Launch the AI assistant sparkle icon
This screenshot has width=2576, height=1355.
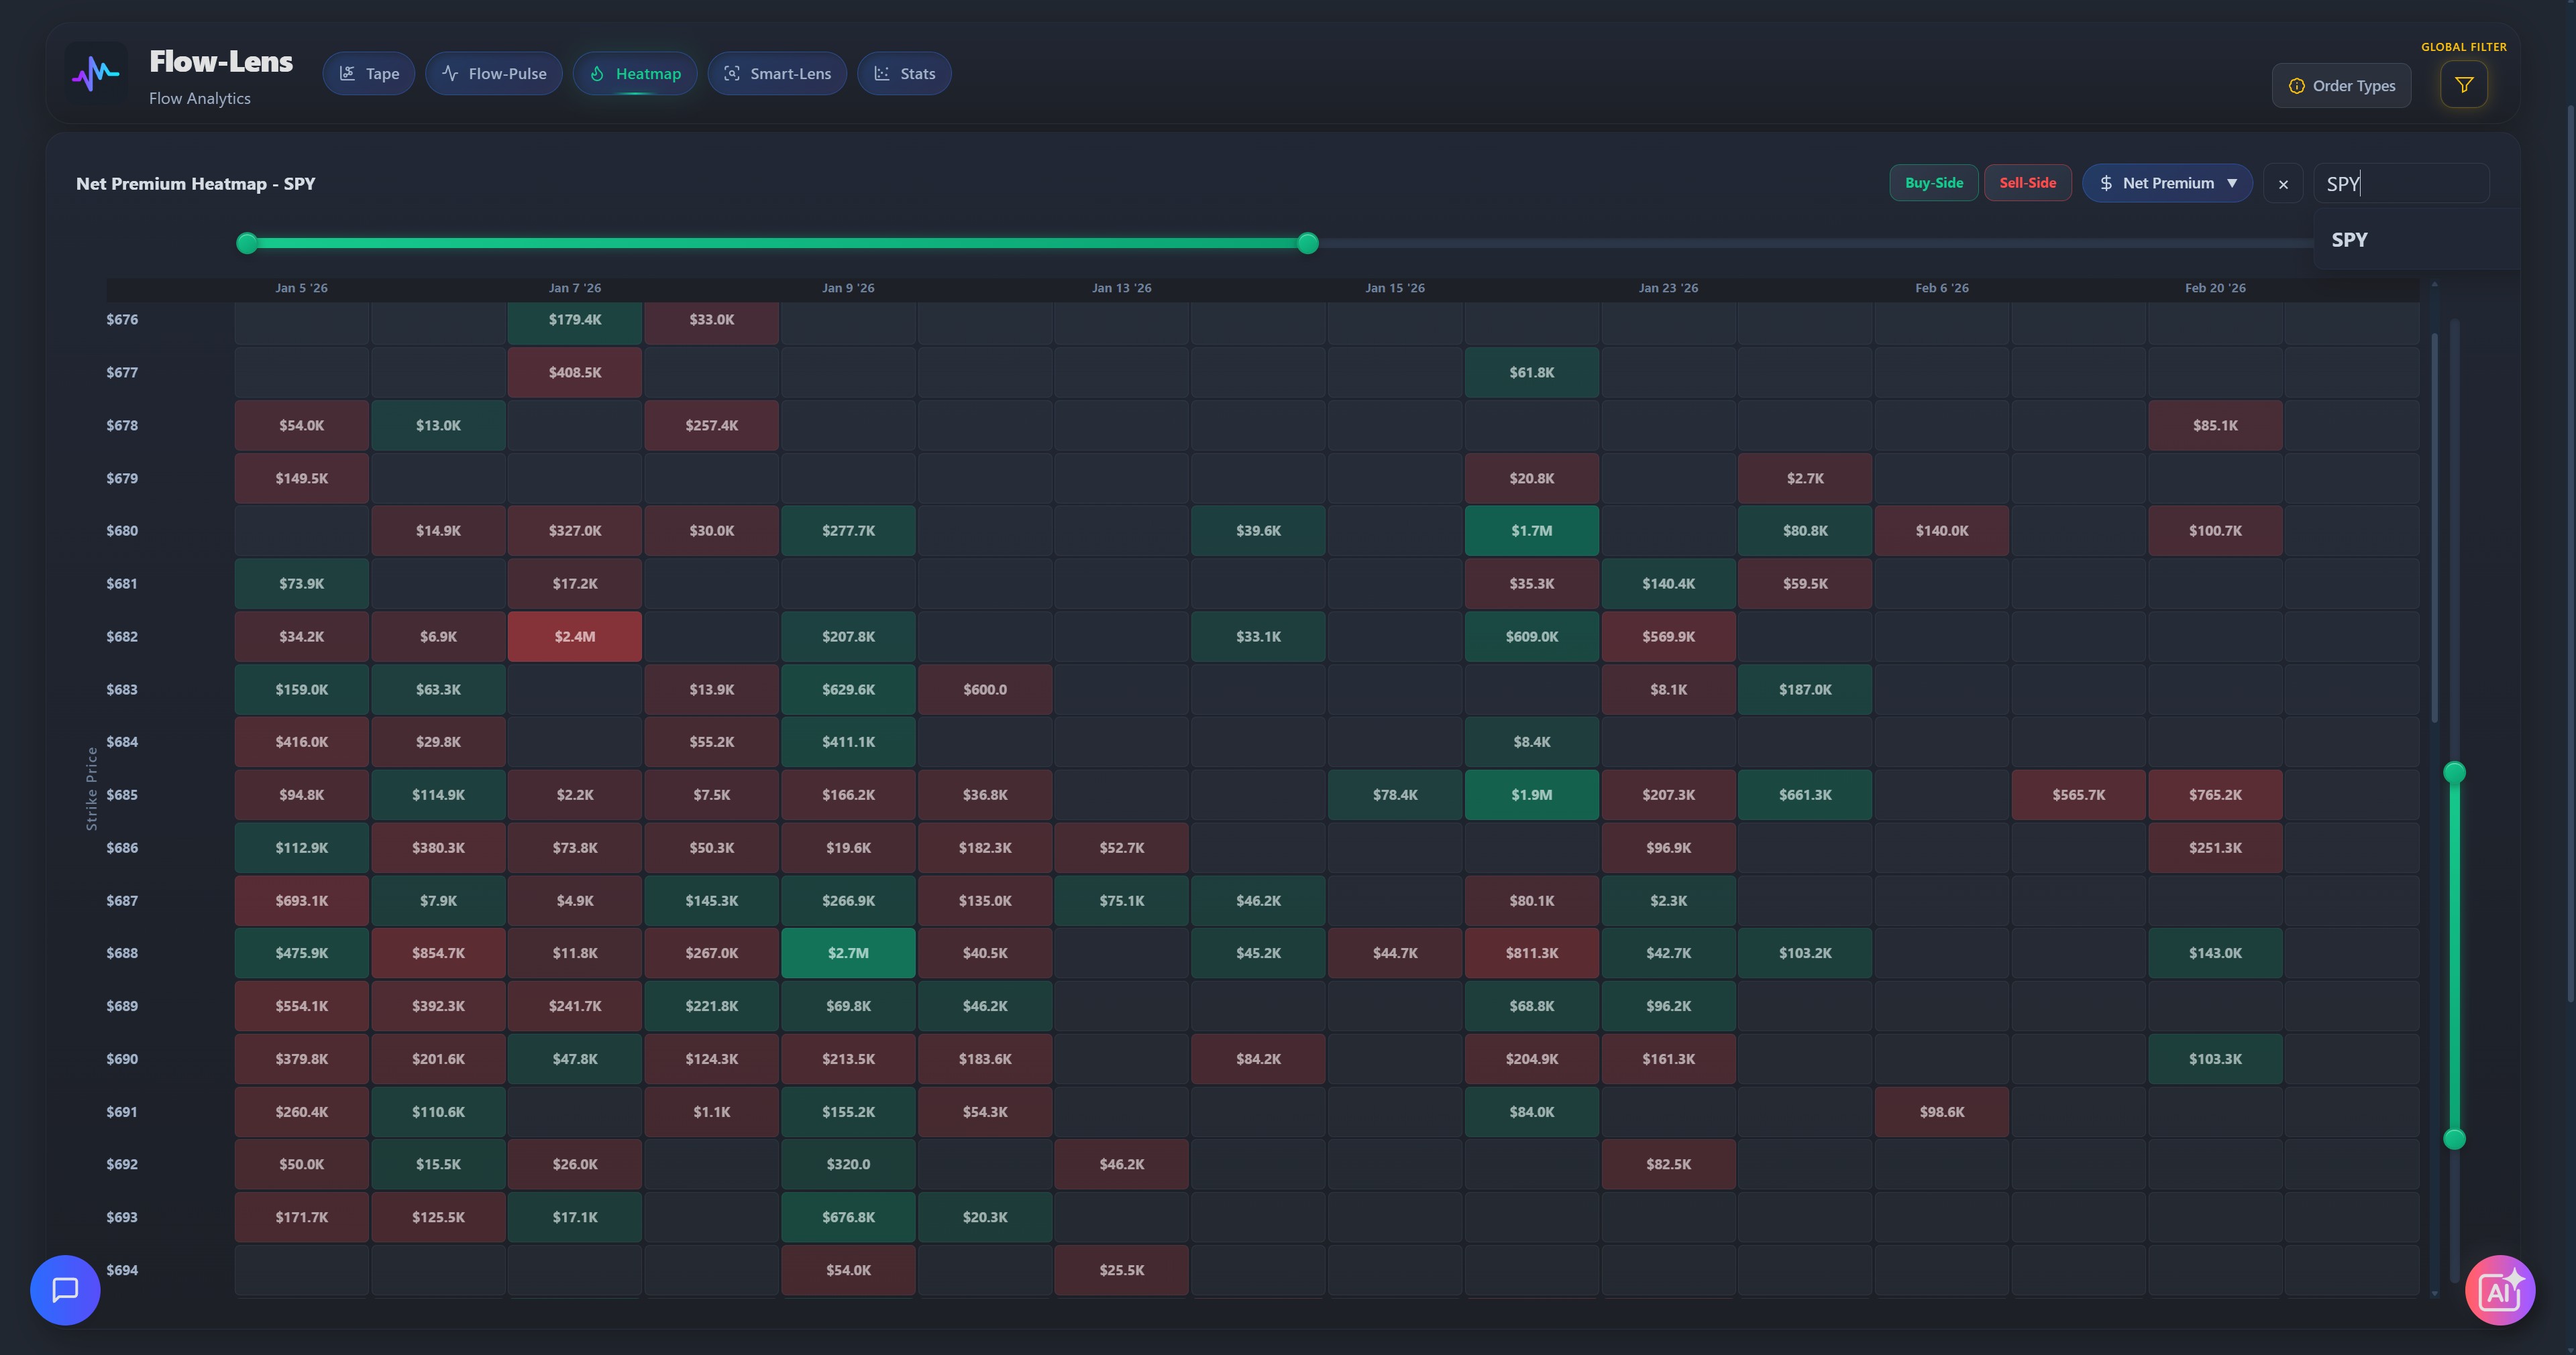(x=2499, y=1290)
